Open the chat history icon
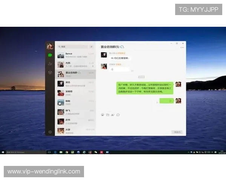The width and height of the screenshot is (226, 181). pyautogui.click(x=118, y=115)
